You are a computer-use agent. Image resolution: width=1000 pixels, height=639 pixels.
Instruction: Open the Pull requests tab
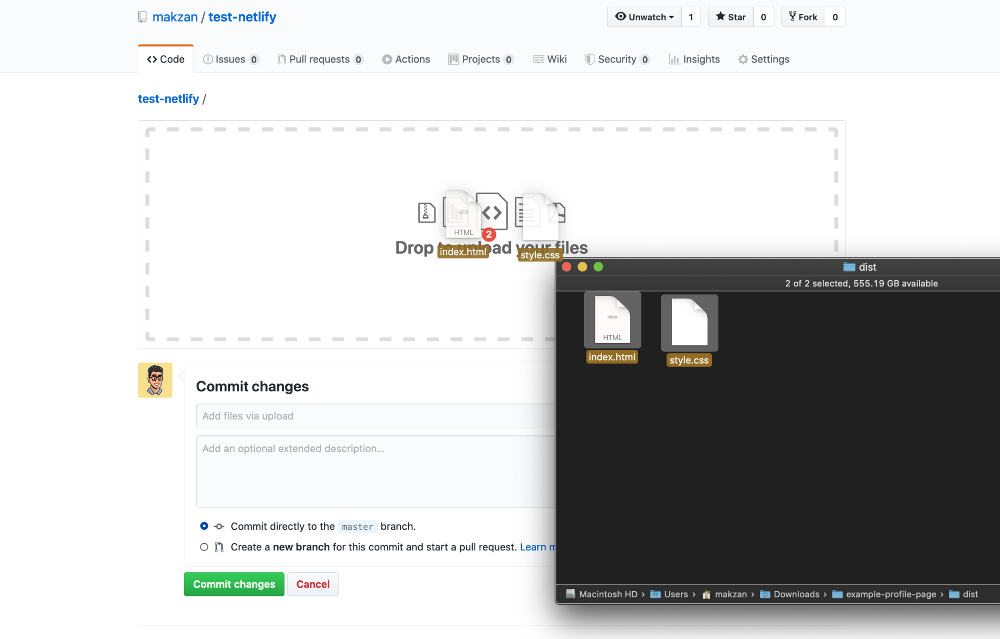(x=320, y=59)
